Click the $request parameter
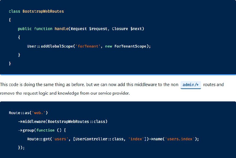The height and width of the screenshot is (158, 236). pyautogui.click(x=98, y=29)
